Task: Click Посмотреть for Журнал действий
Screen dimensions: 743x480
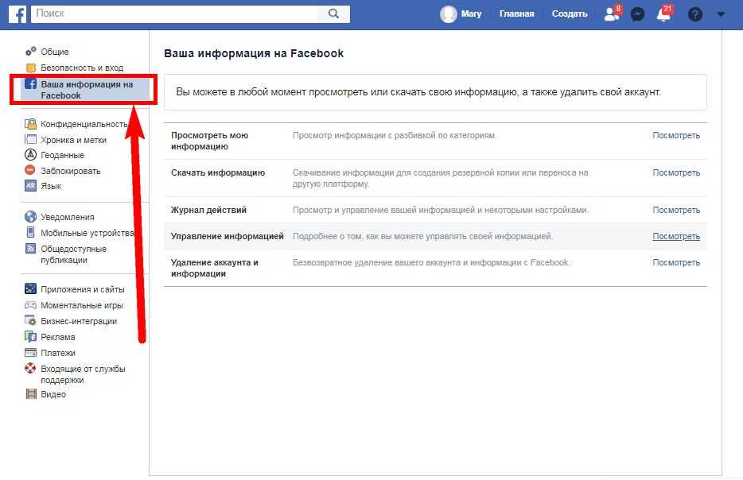Action: click(x=676, y=210)
